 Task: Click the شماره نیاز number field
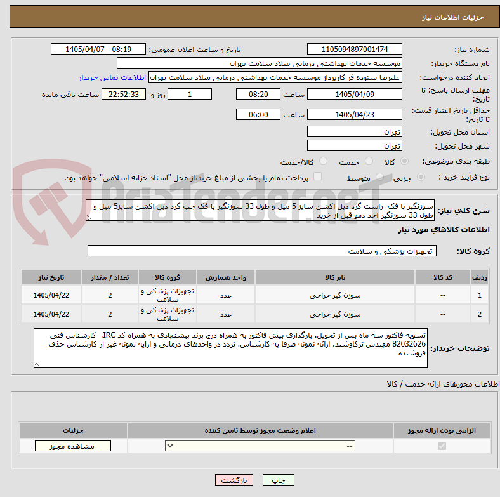tap(354, 50)
